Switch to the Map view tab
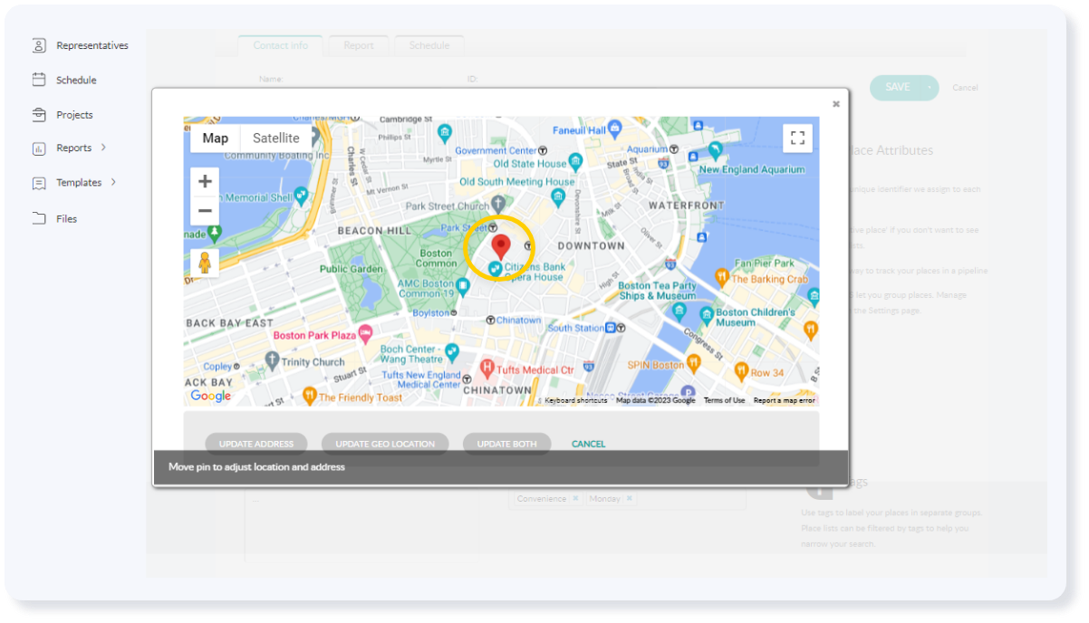Viewport: 1089px width, 623px height. click(216, 139)
